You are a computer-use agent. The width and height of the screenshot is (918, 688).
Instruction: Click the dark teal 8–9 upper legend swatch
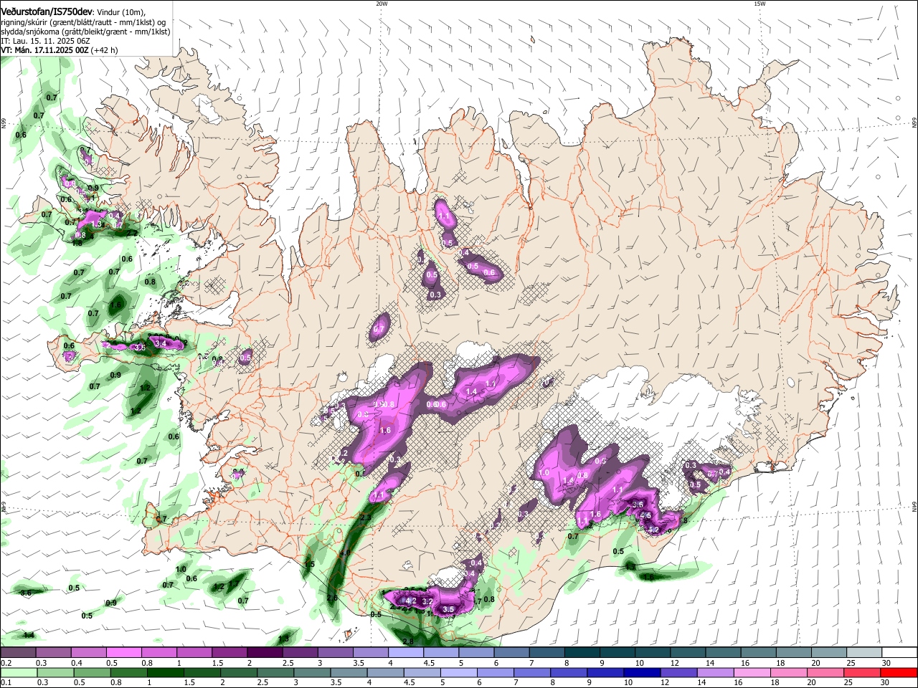(584, 653)
